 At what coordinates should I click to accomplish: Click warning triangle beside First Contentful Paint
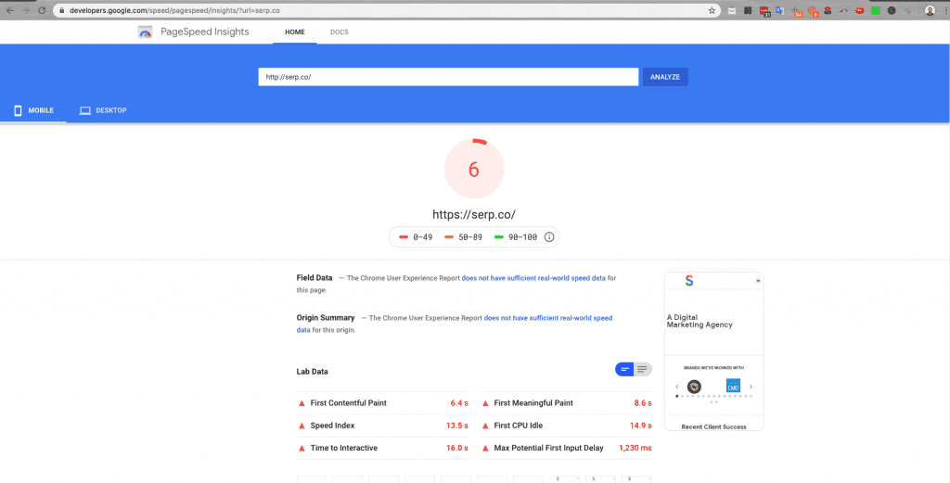click(x=302, y=403)
